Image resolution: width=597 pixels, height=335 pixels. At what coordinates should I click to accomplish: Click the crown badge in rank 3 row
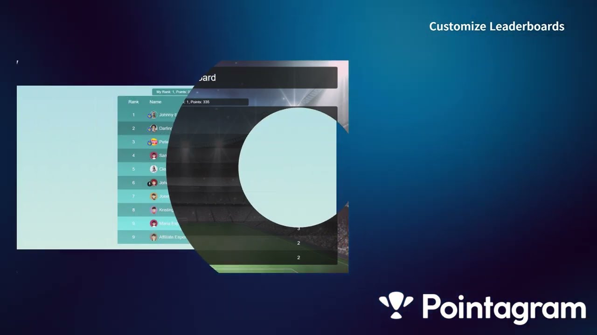[149, 143]
